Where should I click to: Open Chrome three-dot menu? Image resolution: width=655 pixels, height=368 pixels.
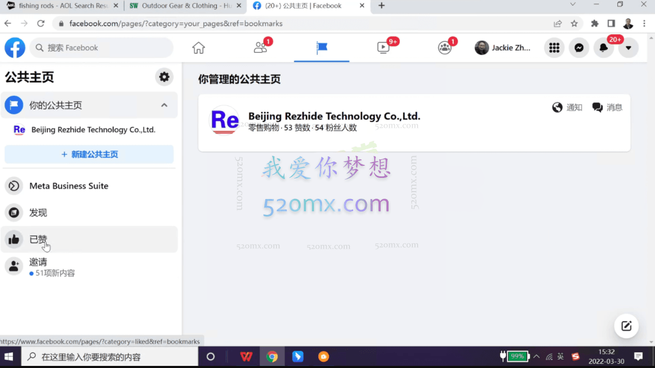point(644,24)
